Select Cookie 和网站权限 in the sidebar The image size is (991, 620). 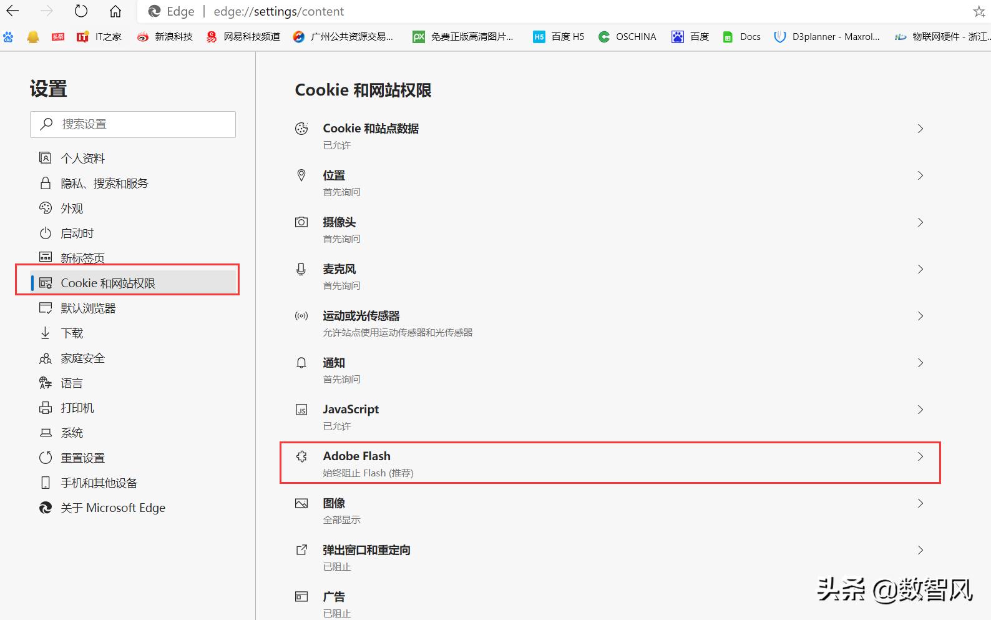point(134,283)
